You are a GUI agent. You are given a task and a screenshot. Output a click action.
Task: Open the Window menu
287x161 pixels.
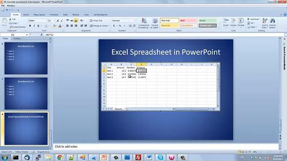11,6
